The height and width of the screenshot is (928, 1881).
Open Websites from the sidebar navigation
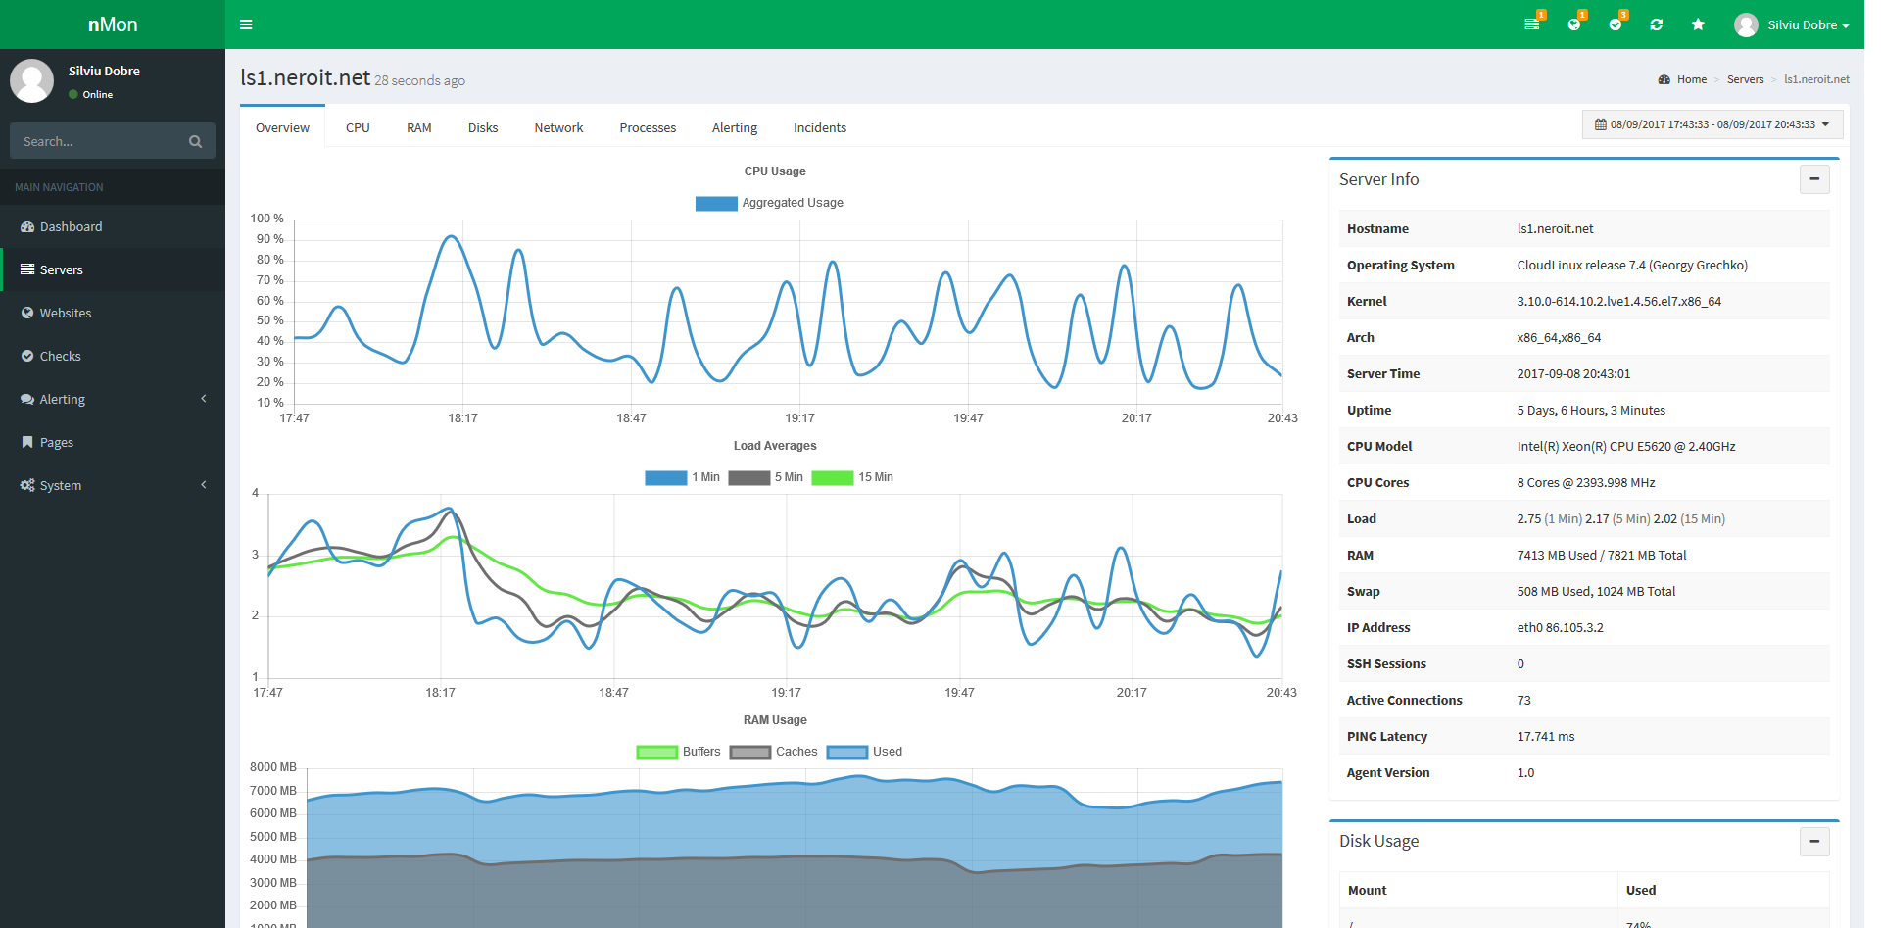(66, 313)
